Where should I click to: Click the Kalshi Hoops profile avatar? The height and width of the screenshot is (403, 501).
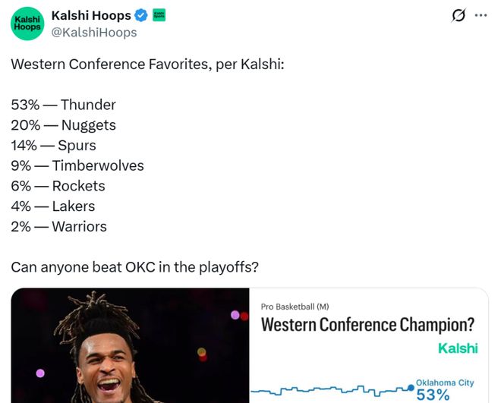pyautogui.click(x=27, y=23)
